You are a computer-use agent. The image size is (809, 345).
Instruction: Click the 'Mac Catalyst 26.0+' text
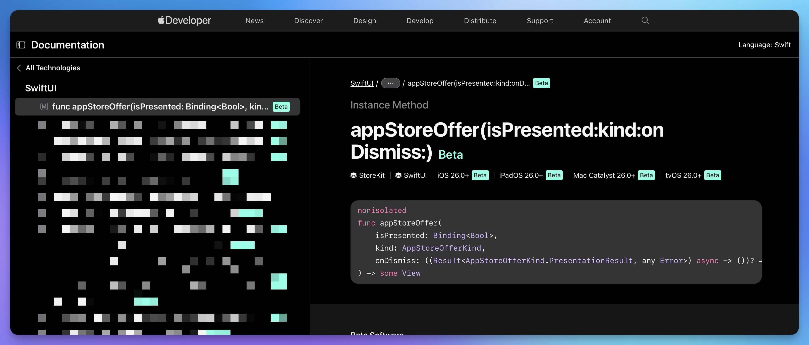[604, 175]
